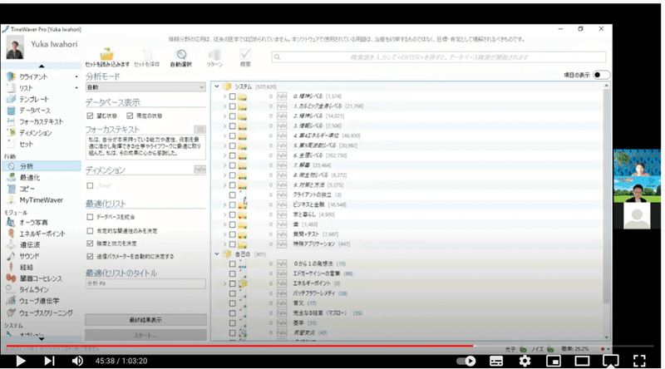Open 経絡 module

click(x=26, y=268)
